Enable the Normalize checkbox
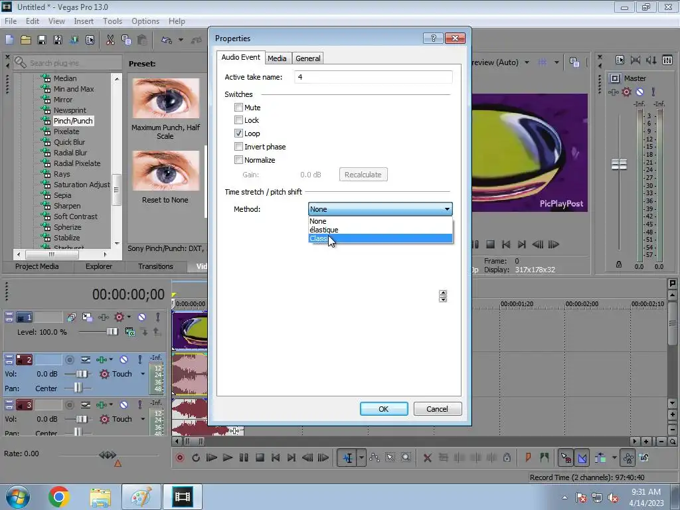 tap(238, 159)
